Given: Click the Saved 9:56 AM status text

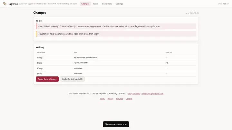Looking at the screenshot, I should pos(223,4).
